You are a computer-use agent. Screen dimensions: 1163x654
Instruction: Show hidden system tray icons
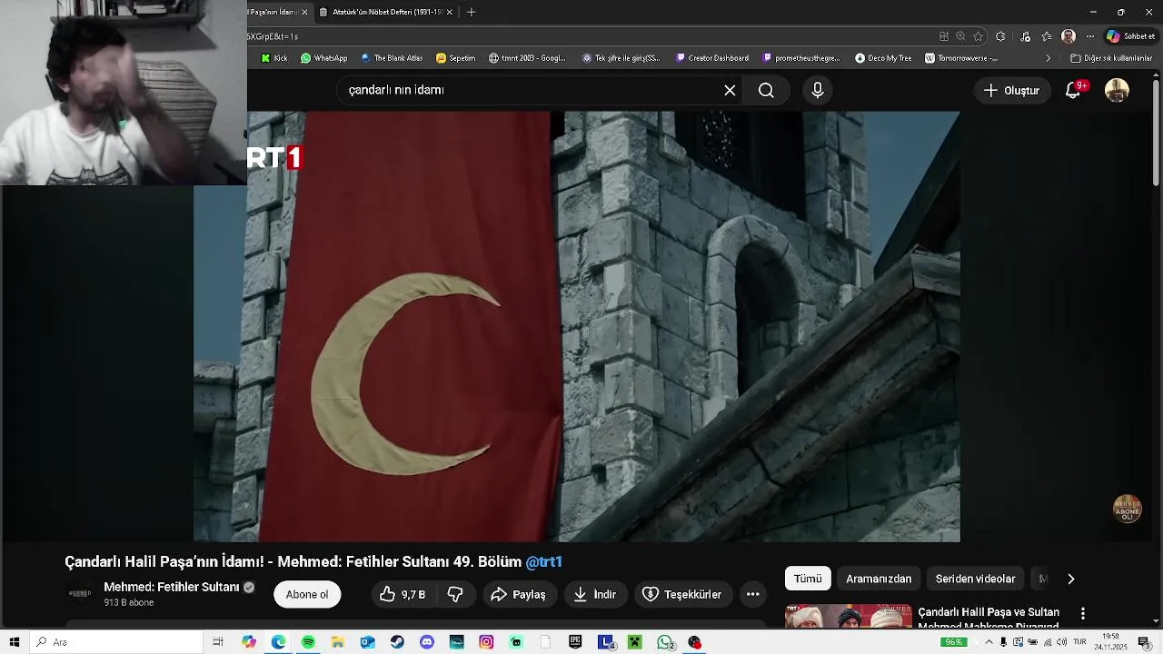click(x=989, y=642)
